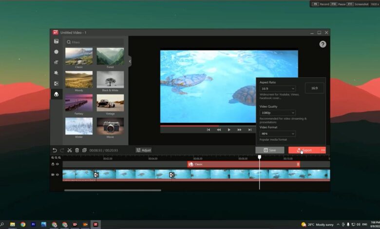Open the transitions sidebar panel icon
Viewport: 380px width, 229px height.
[57, 84]
